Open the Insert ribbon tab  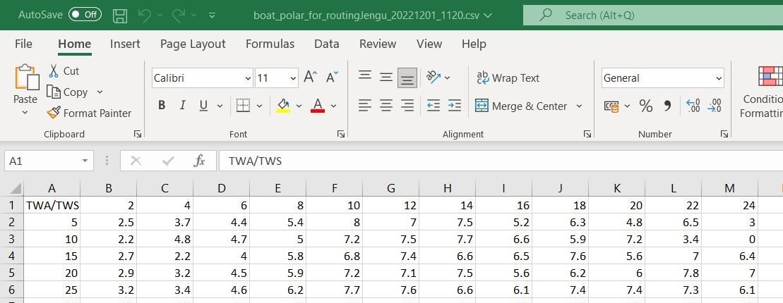click(x=125, y=44)
